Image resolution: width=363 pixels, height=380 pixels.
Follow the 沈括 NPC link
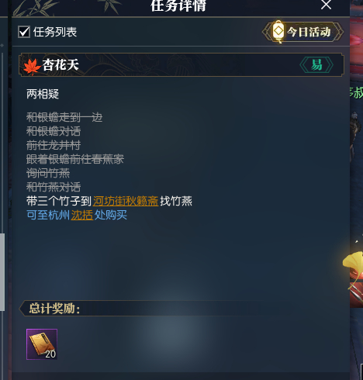[82, 215]
